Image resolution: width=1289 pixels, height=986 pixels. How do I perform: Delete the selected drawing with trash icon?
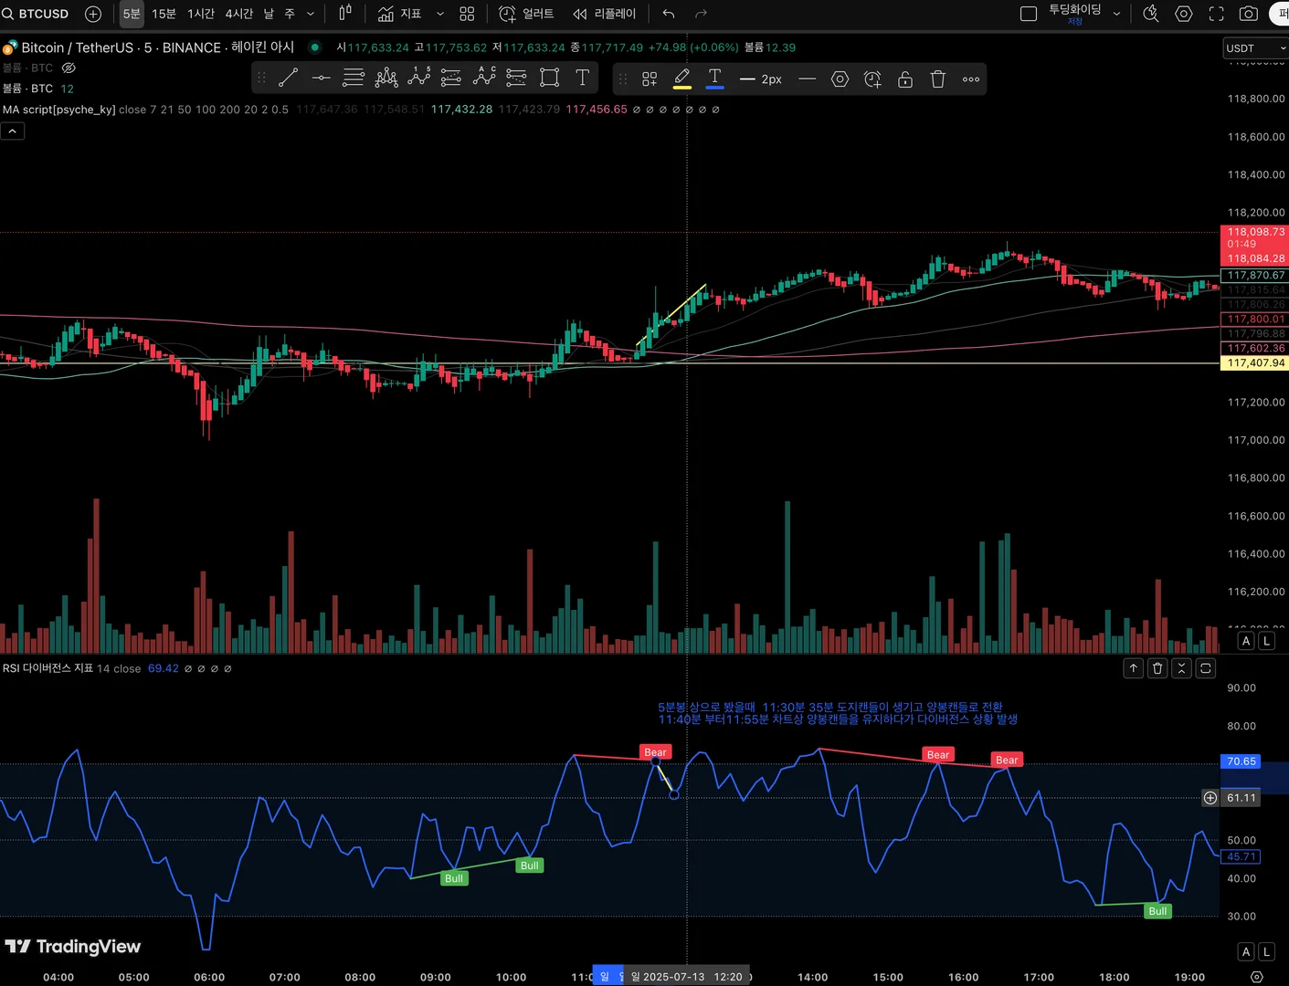coord(937,79)
